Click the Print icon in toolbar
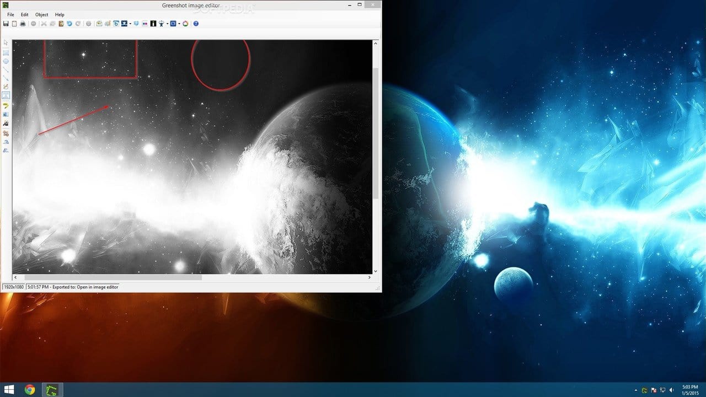Screen dimensions: 706x397 23,24
